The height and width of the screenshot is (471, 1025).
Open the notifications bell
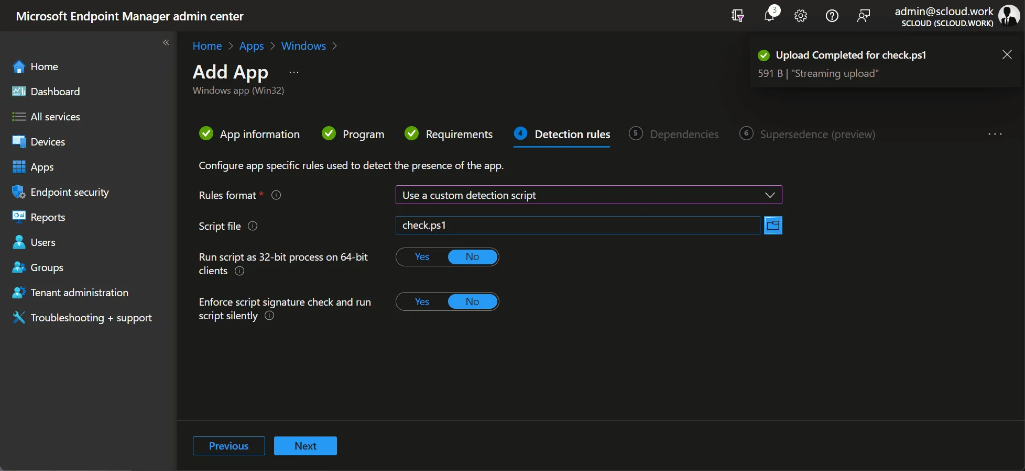coord(769,15)
